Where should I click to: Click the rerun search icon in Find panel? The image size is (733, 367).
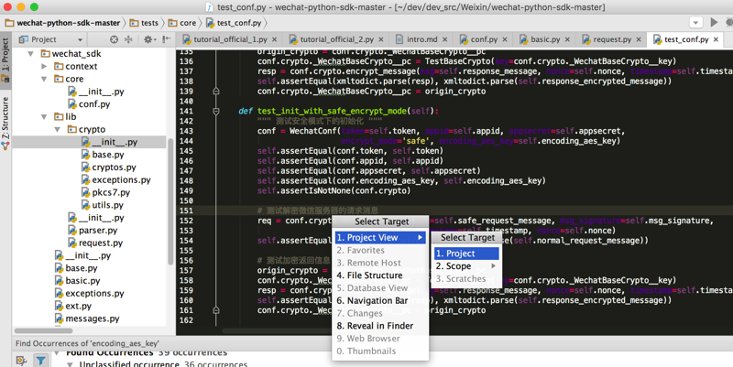tap(21, 361)
